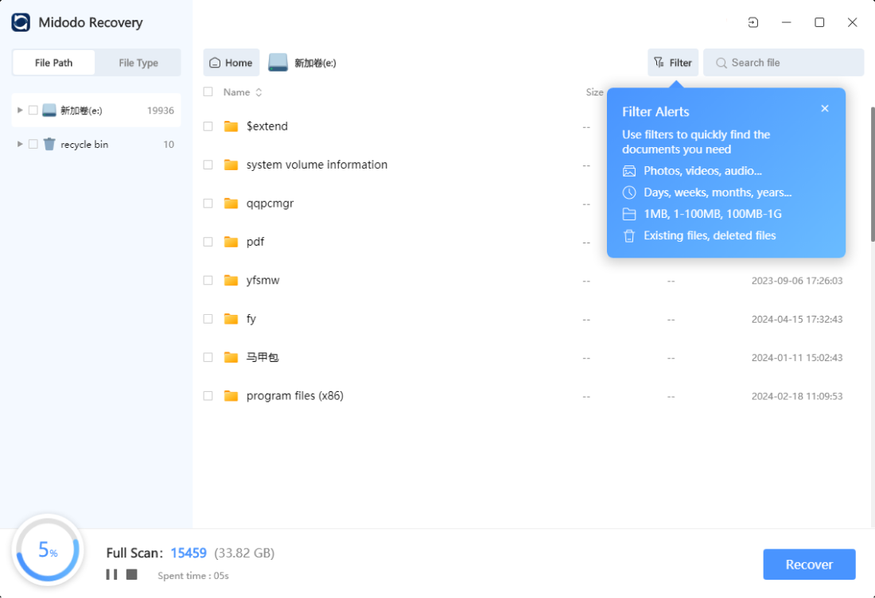Check the pdf folder checkbox

[x=208, y=242]
